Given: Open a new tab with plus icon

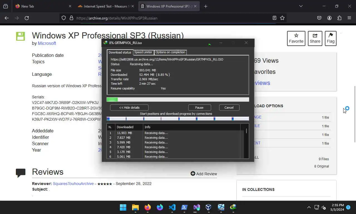Looking at the screenshot, I should click(x=206, y=6).
